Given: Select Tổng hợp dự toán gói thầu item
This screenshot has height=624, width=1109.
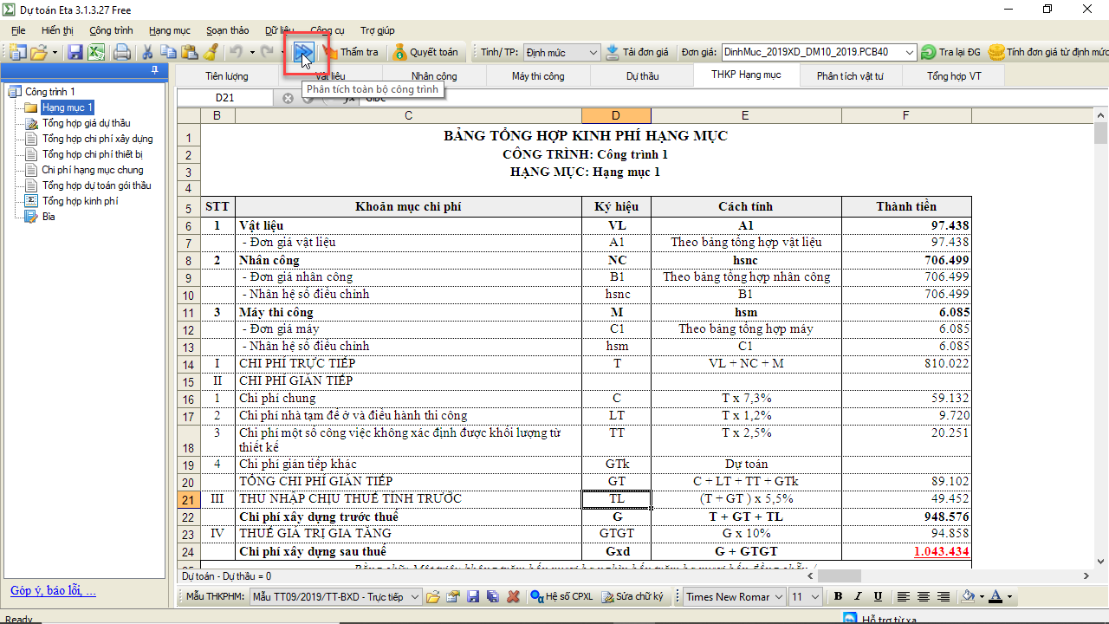Looking at the screenshot, I should 96,185.
